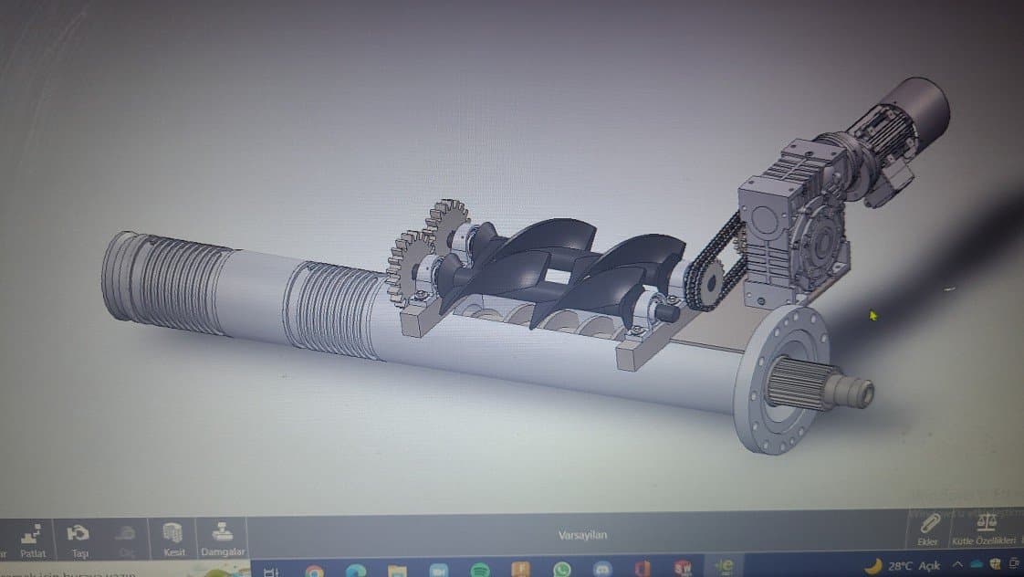1024x577 pixels.
Task: Open the Zoom app on the taskbar
Action: 439,571
